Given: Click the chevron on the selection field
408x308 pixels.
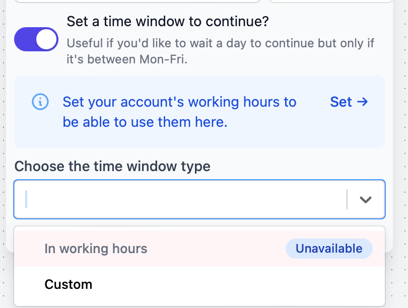Looking at the screenshot, I should [x=365, y=199].
